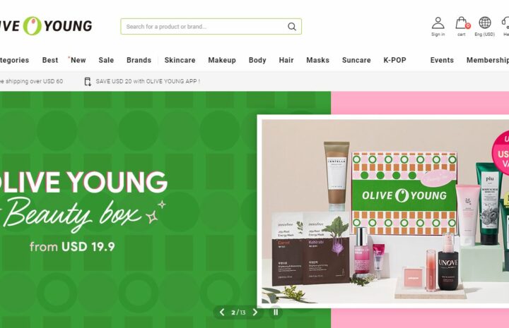The image size is (509, 328).
Task: Select the K-POP category tab
Action: (394, 60)
